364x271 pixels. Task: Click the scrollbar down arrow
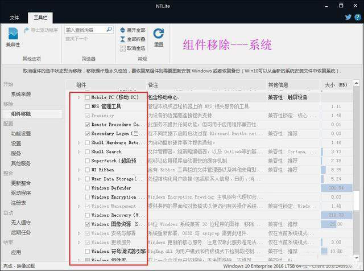pyautogui.click(x=357, y=257)
